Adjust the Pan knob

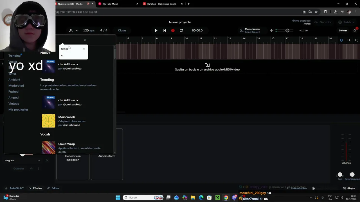click(x=340, y=175)
